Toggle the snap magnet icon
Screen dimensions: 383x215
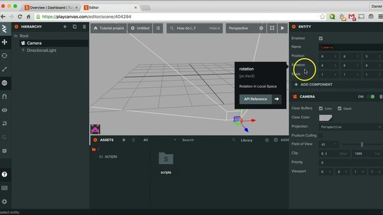(x=4, y=97)
